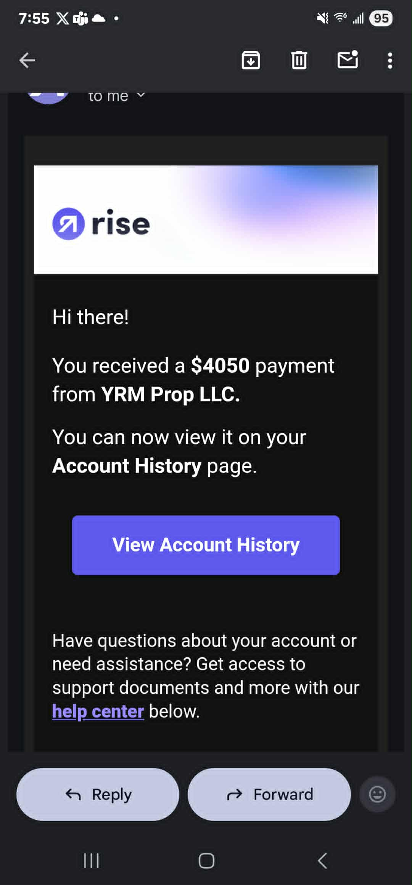Delete the email with trash icon

click(299, 60)
